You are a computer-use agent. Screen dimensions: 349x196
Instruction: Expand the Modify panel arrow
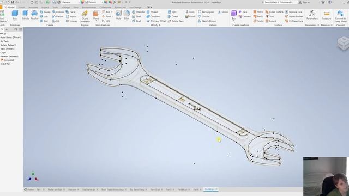click(x=160, y=26)
